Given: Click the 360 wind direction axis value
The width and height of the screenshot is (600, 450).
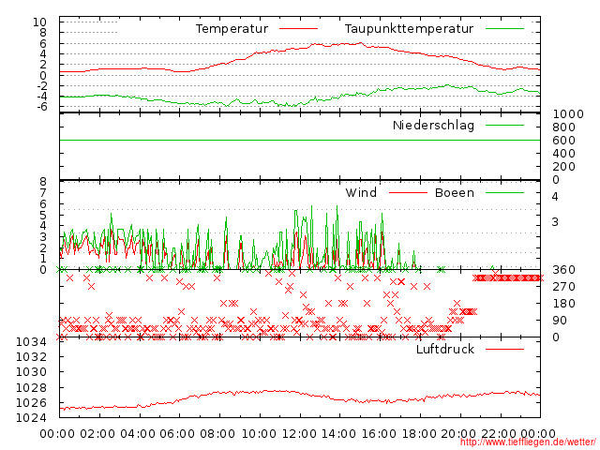Looking at the screenshot, I should click(564, 270).
